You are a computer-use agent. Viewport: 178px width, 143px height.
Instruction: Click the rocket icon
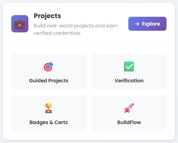point(129,108)
